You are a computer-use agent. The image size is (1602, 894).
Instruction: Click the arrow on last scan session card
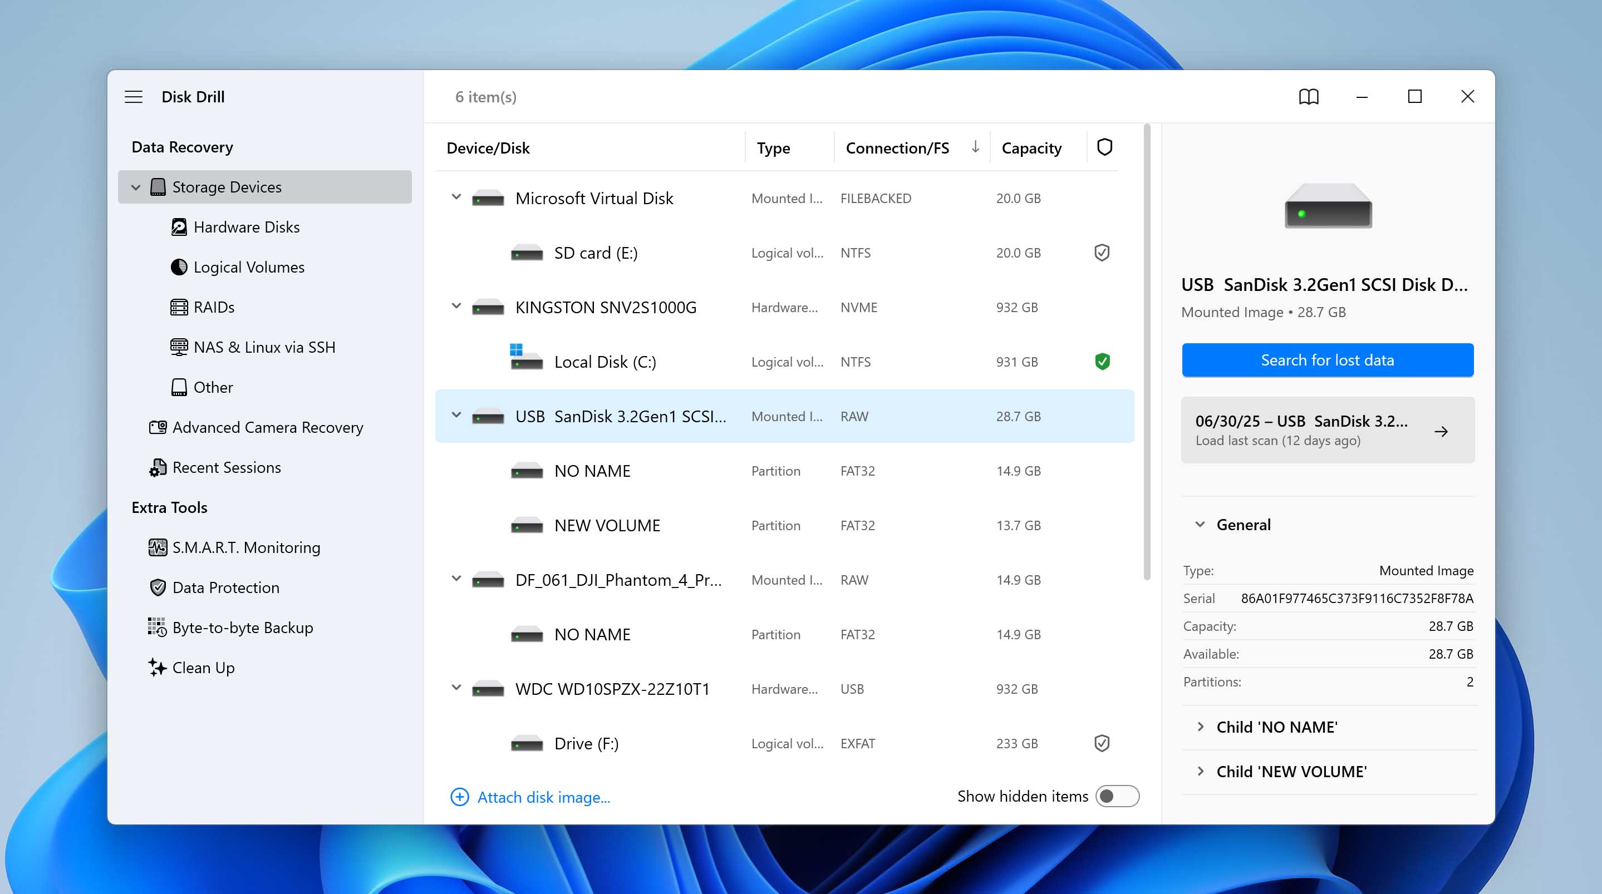[x=1441, y=431]
